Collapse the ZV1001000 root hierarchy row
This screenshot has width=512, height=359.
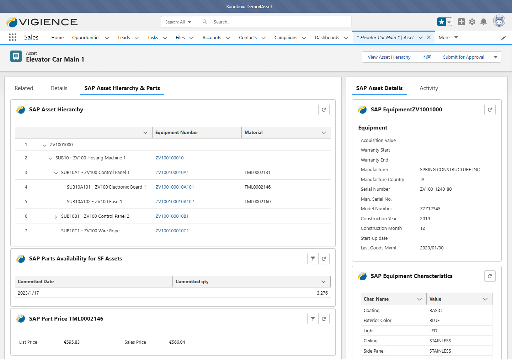pyautogui.click(x=44, y=145)
